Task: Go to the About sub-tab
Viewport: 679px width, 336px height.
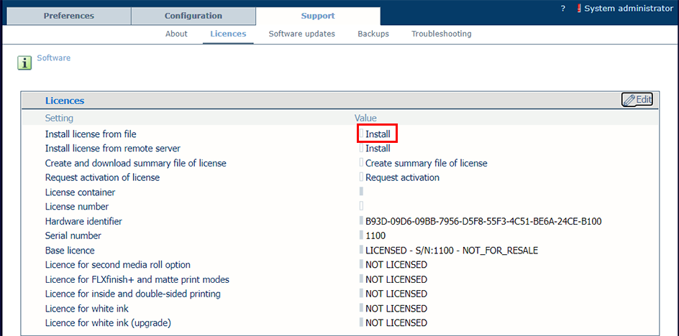Action: (176, 34)
